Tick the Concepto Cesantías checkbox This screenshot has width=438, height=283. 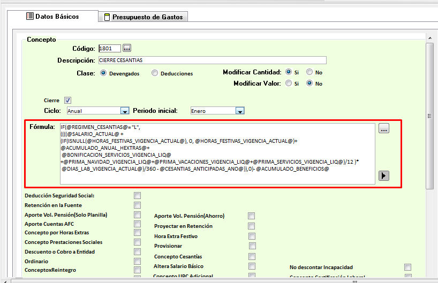point(252,257)
